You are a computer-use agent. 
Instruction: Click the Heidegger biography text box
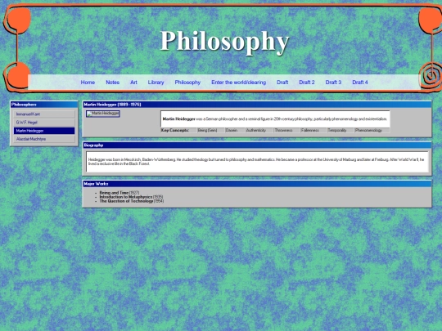257,162
